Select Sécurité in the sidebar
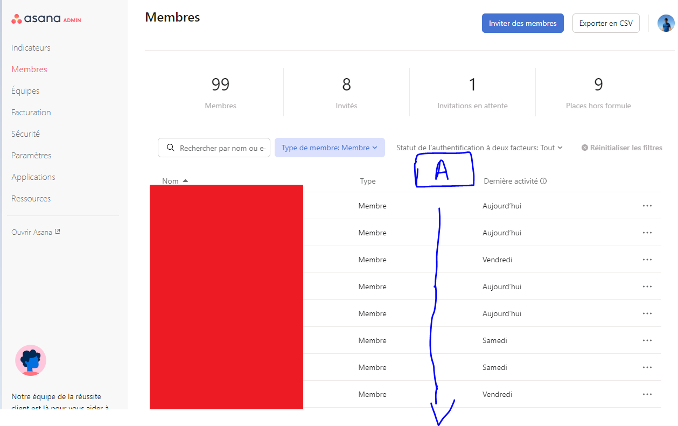This screenshot has height=426, width=678. click(x=25, y=134)
